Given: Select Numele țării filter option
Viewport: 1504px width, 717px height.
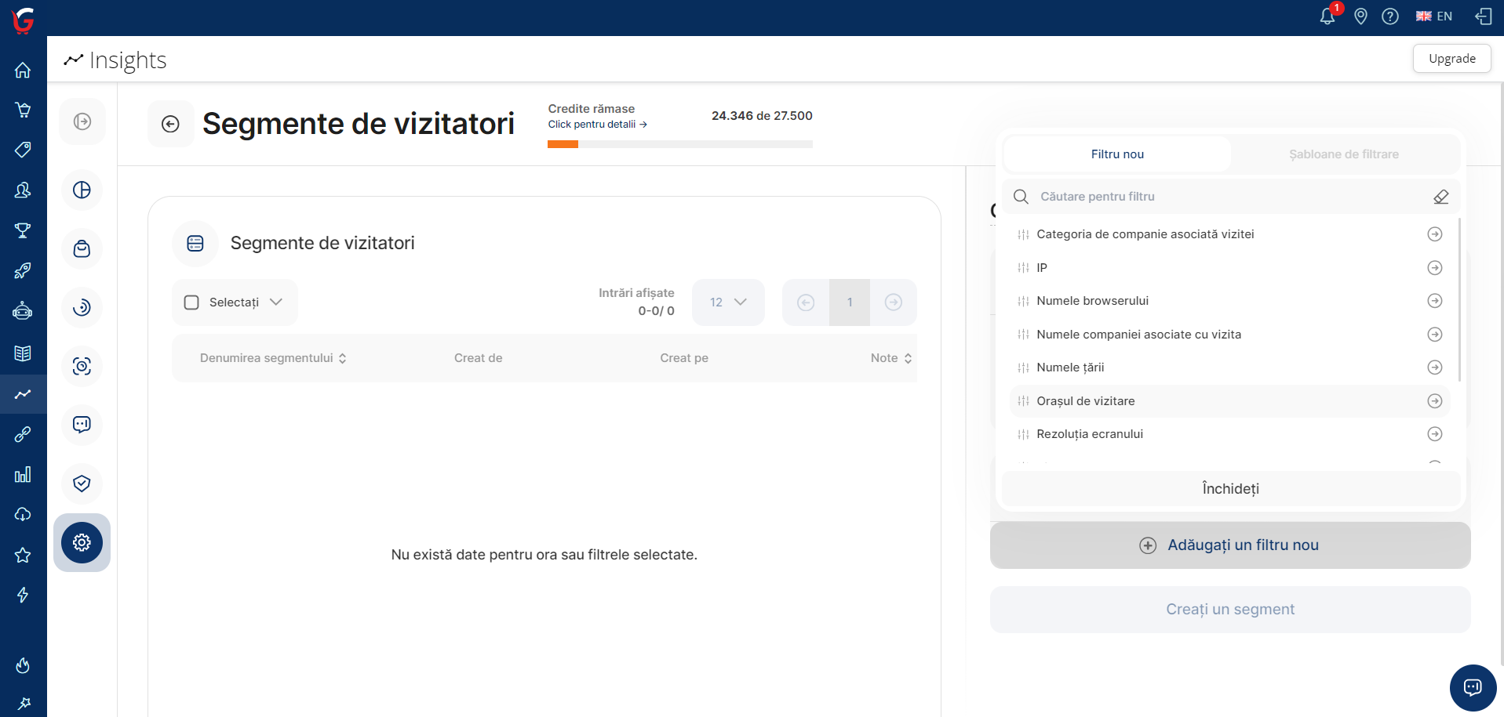Looking at the screenshot, I should pyautogui.click(x=1229, y=368).
